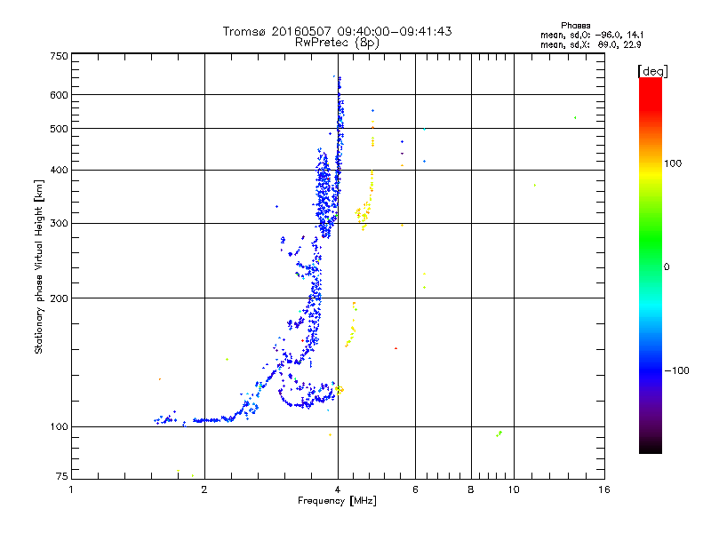The image size is (711, 533).
Task: Click the frequency axis tick label "2"
Action: (x=204, y=489)
